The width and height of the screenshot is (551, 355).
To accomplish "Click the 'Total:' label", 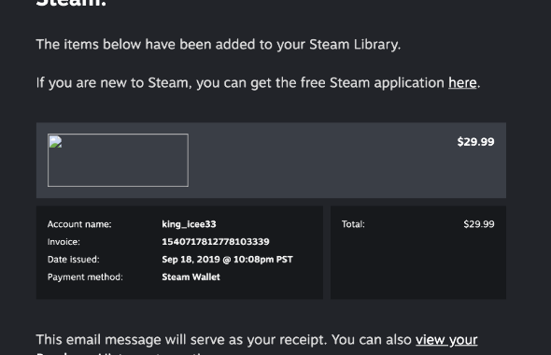I will (353, 224).
